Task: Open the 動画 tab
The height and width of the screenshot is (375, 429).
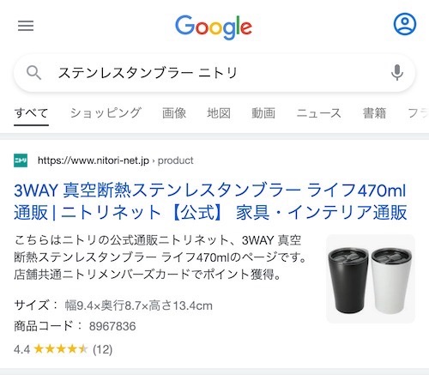Action: pyautogui.click(x=263, y=113)
